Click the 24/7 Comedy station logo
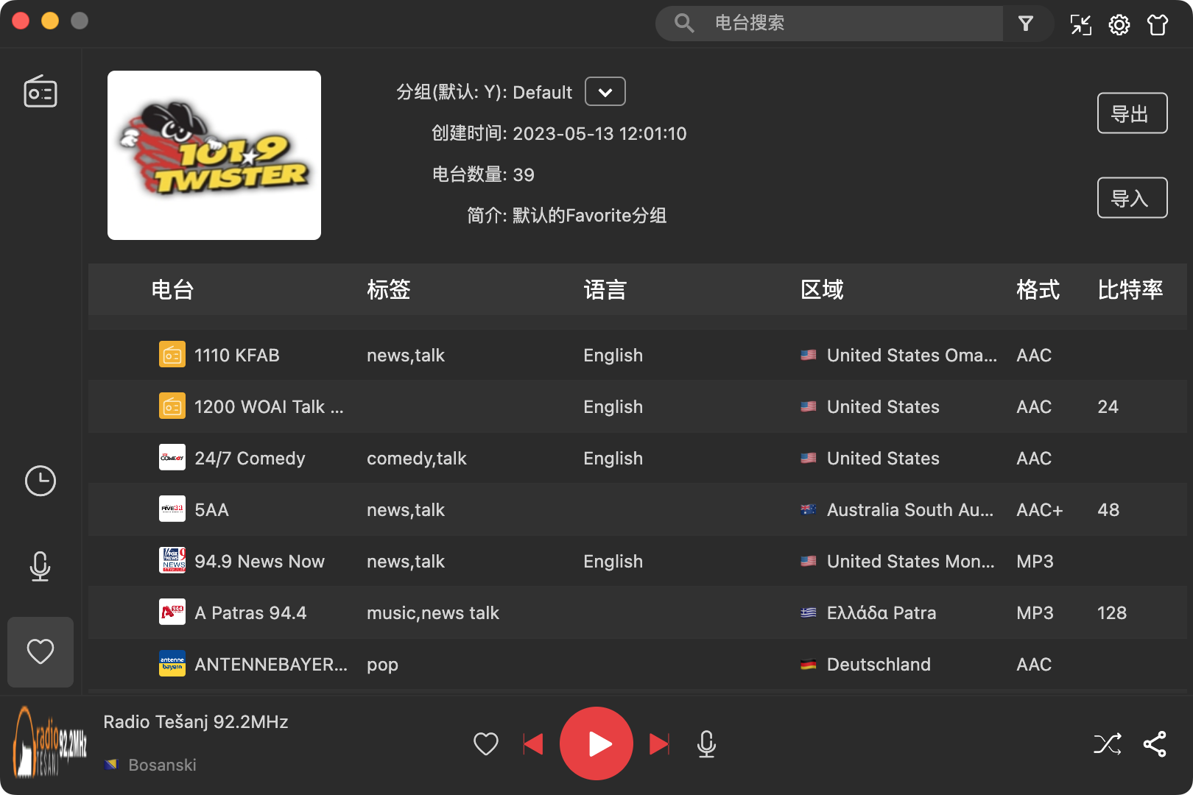The height and width of the screenshot is (795, 1193). (172, 458)
